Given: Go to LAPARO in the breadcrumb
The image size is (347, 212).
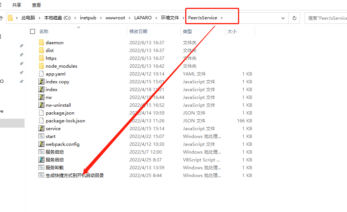Looking at the screenshot, I should (143, 18).
